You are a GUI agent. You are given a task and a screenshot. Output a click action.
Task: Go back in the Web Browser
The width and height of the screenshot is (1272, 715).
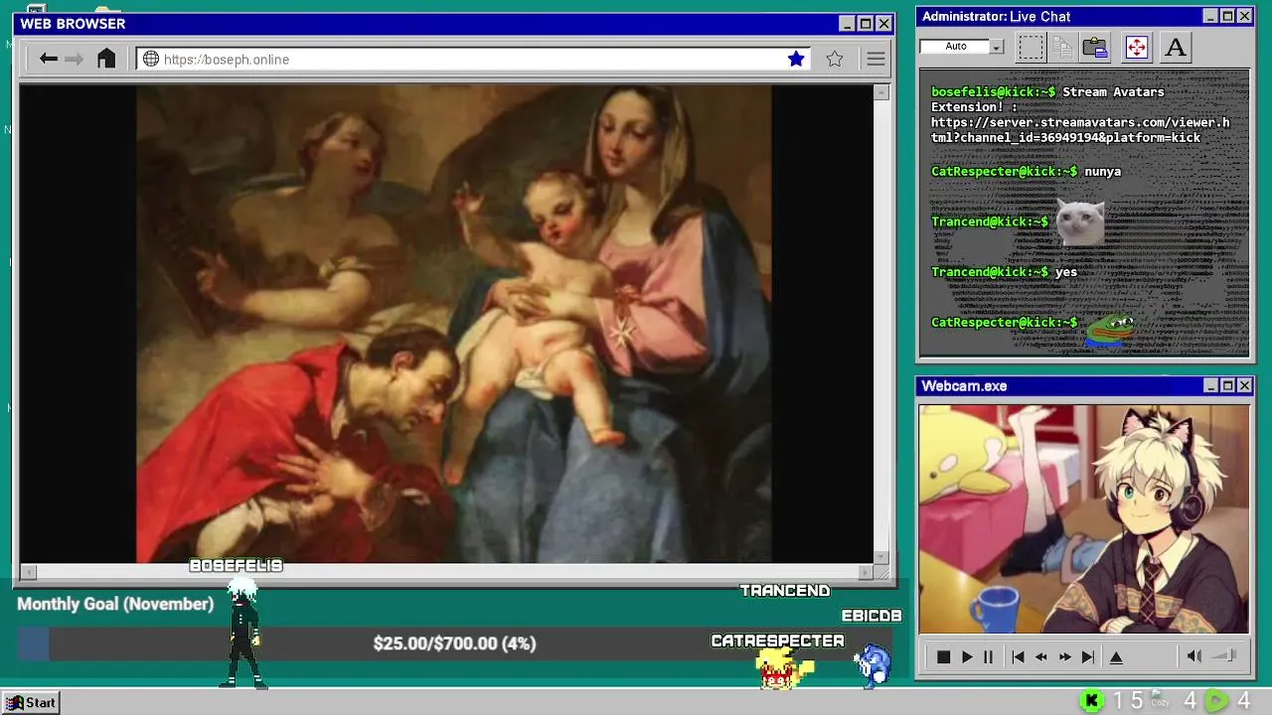[48, 59]
